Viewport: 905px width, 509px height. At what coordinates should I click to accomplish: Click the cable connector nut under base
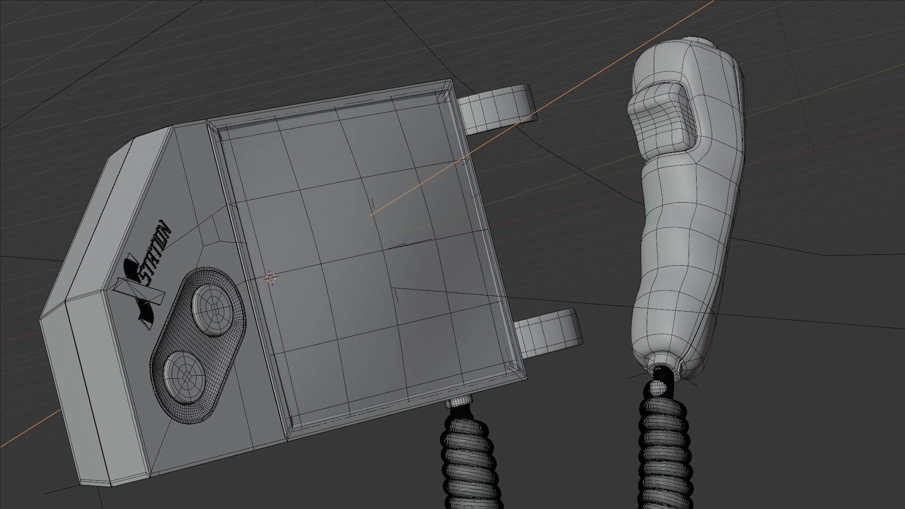(x=459, y=402)
